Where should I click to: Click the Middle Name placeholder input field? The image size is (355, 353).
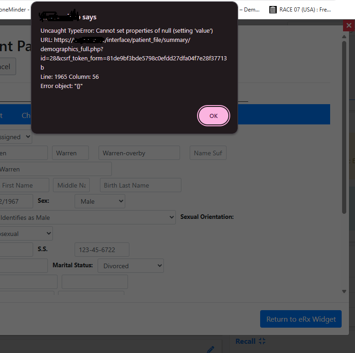coord(71,185)
